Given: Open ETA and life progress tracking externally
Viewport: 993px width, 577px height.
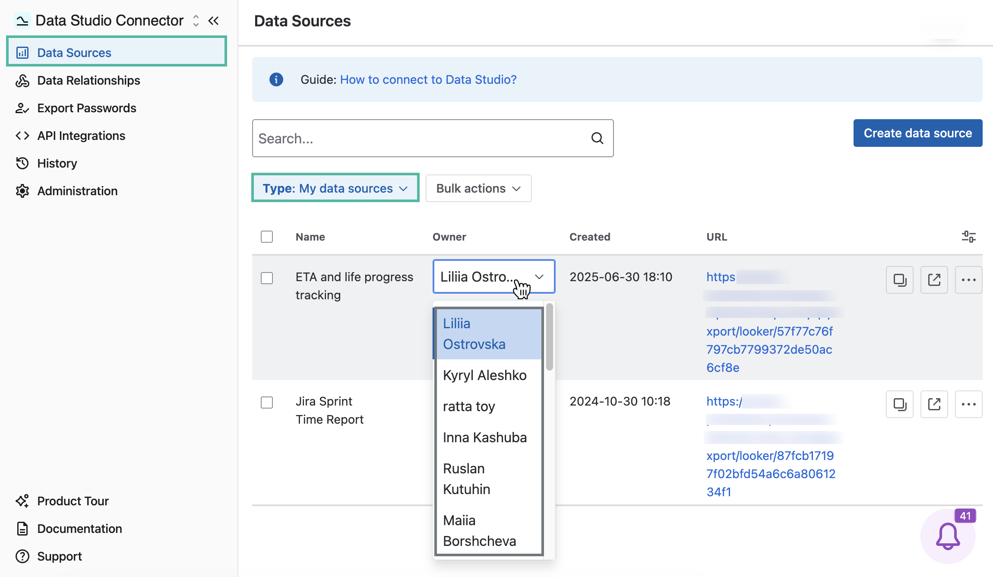Looking at the screenshot, I should 934,280.
